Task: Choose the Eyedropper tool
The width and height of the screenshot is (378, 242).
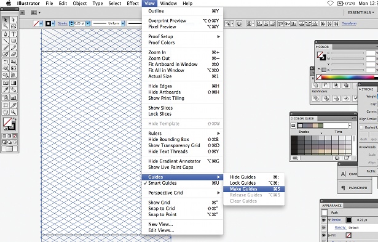Action: [x=6, y=90]
